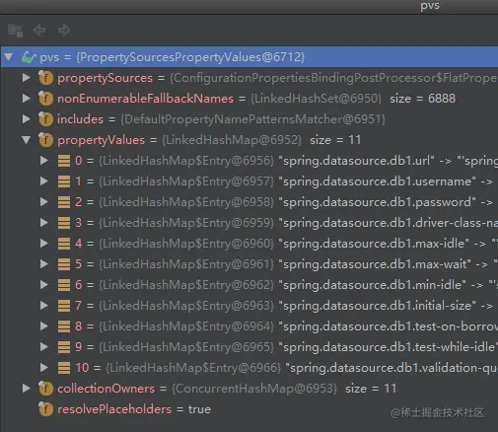Collapse the propertyValues LinkedHashMap node
This screenshot has height=432, width=498.
coord(27,140)
